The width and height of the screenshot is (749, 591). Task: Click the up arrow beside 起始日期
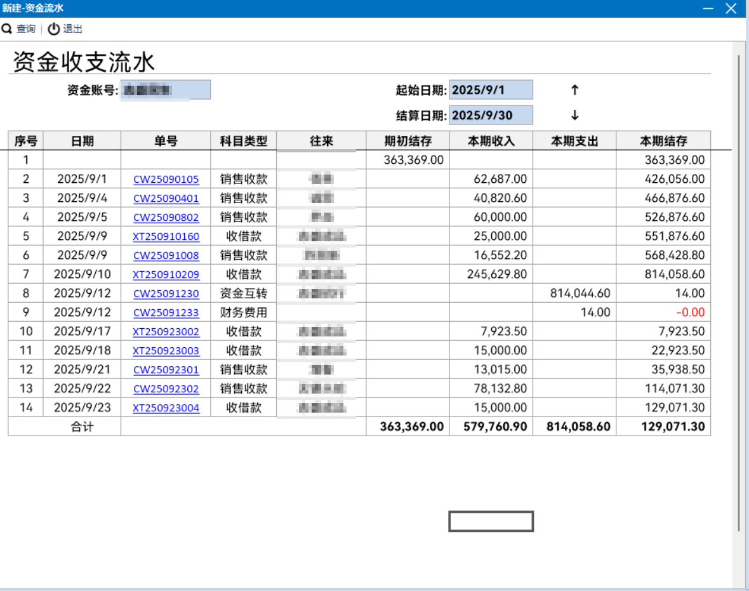click(574, 90)
